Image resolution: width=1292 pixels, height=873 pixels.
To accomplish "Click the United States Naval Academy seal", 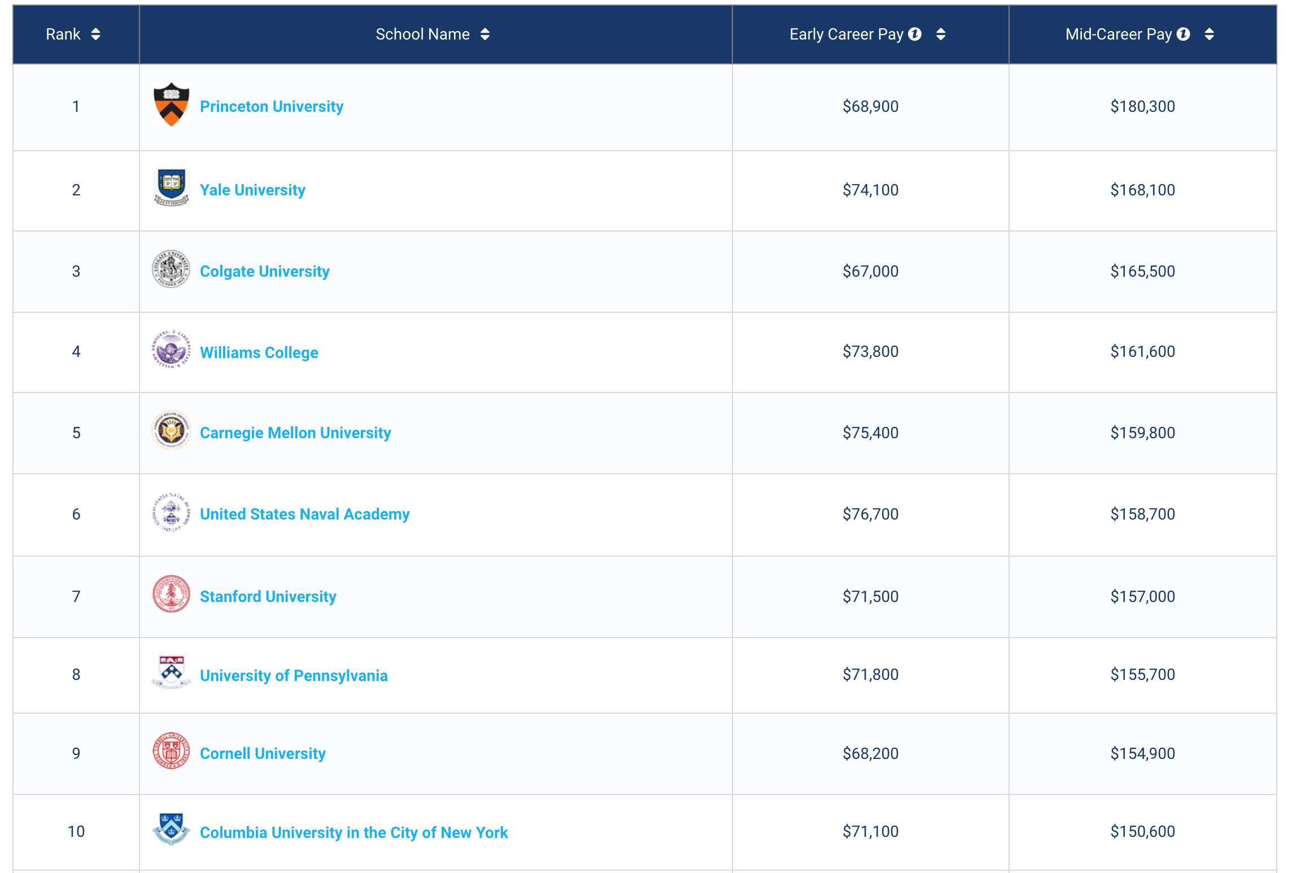I will click(171, 513).
